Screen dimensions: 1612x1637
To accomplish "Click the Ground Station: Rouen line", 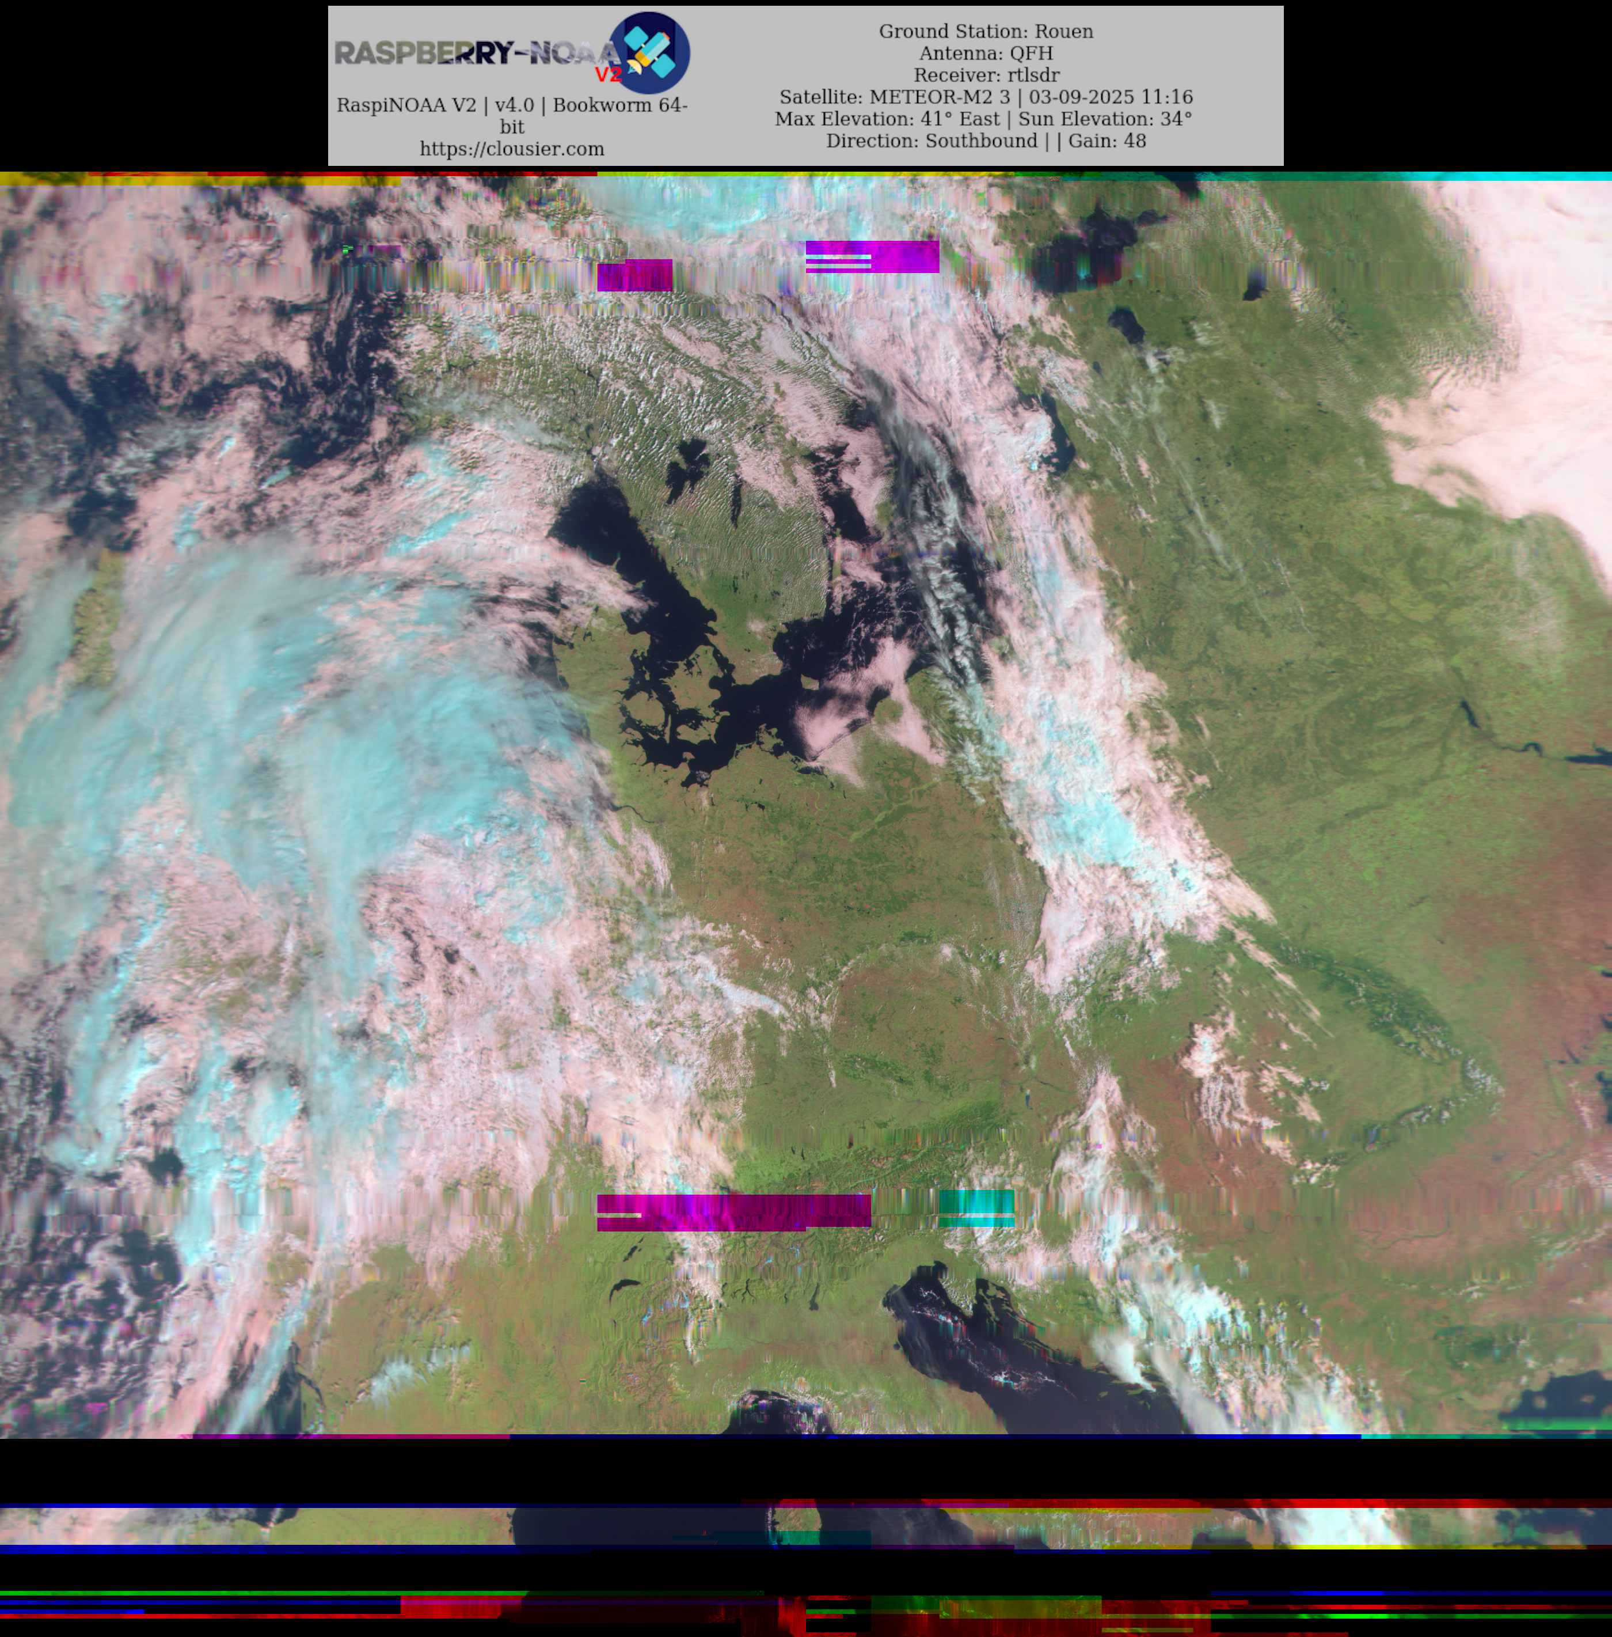I will tap(986, 31).
